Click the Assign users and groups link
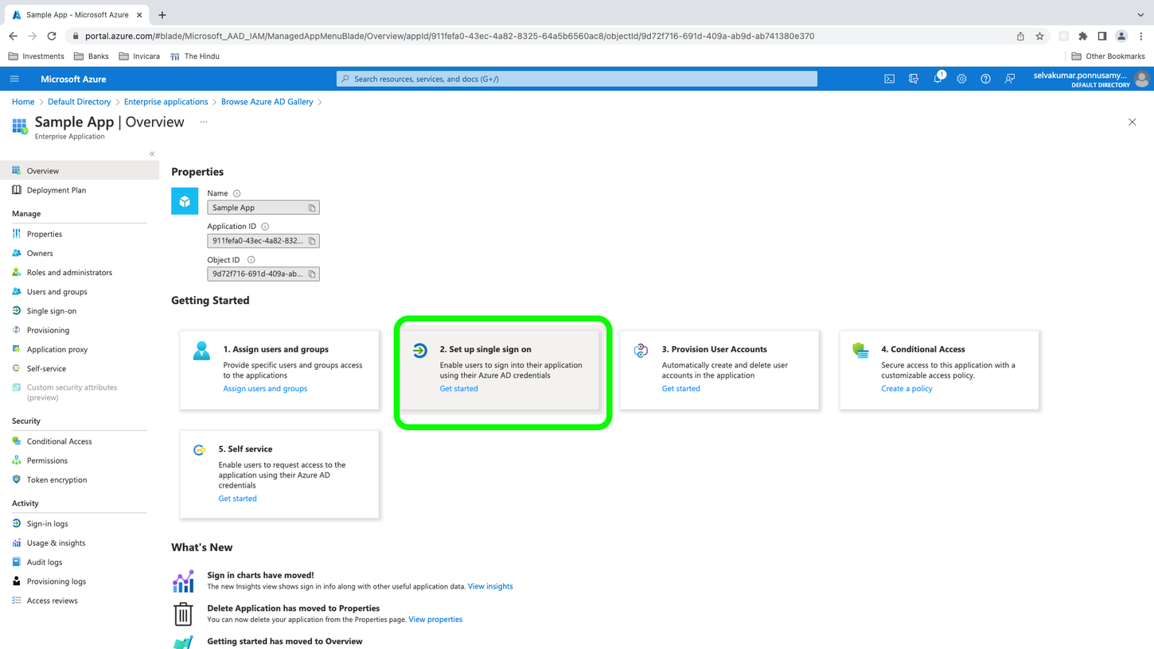This screenshot has height=649, width=1154. (x=265, y=389)
